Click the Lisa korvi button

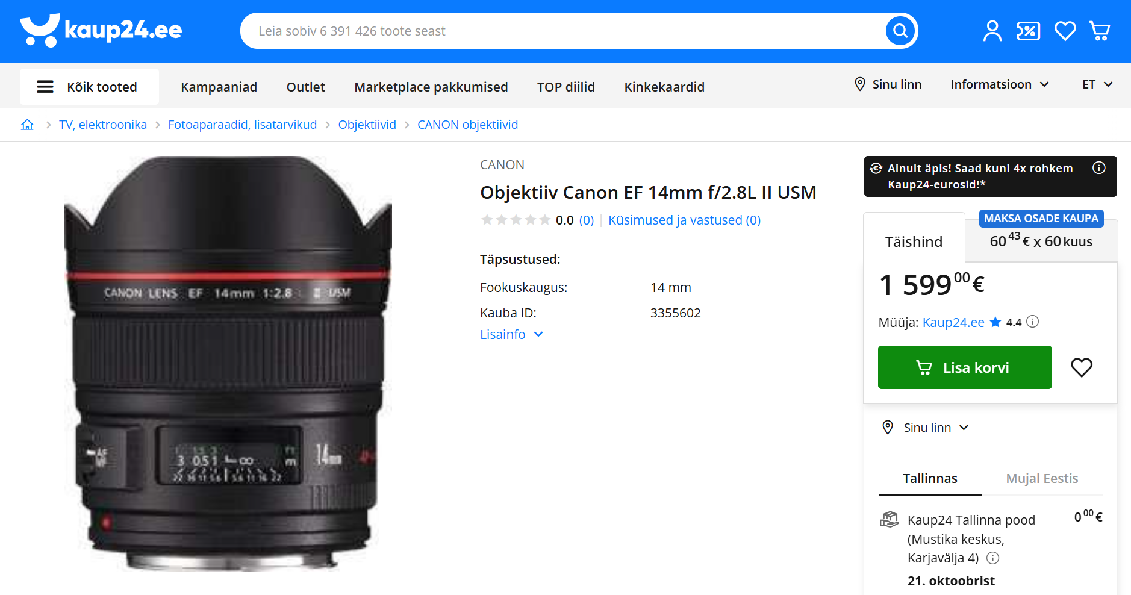(x=964, y=367)
